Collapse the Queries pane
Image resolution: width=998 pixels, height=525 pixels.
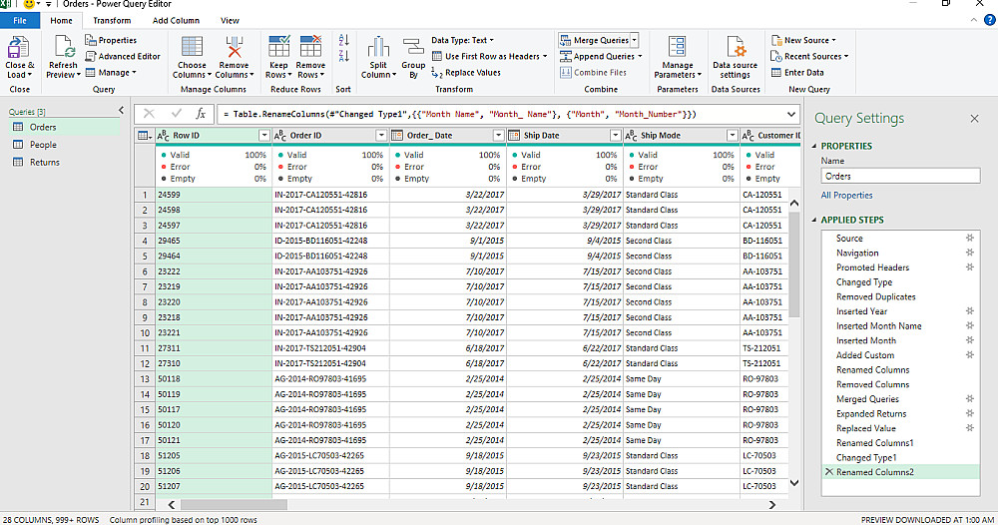point(121,111)
